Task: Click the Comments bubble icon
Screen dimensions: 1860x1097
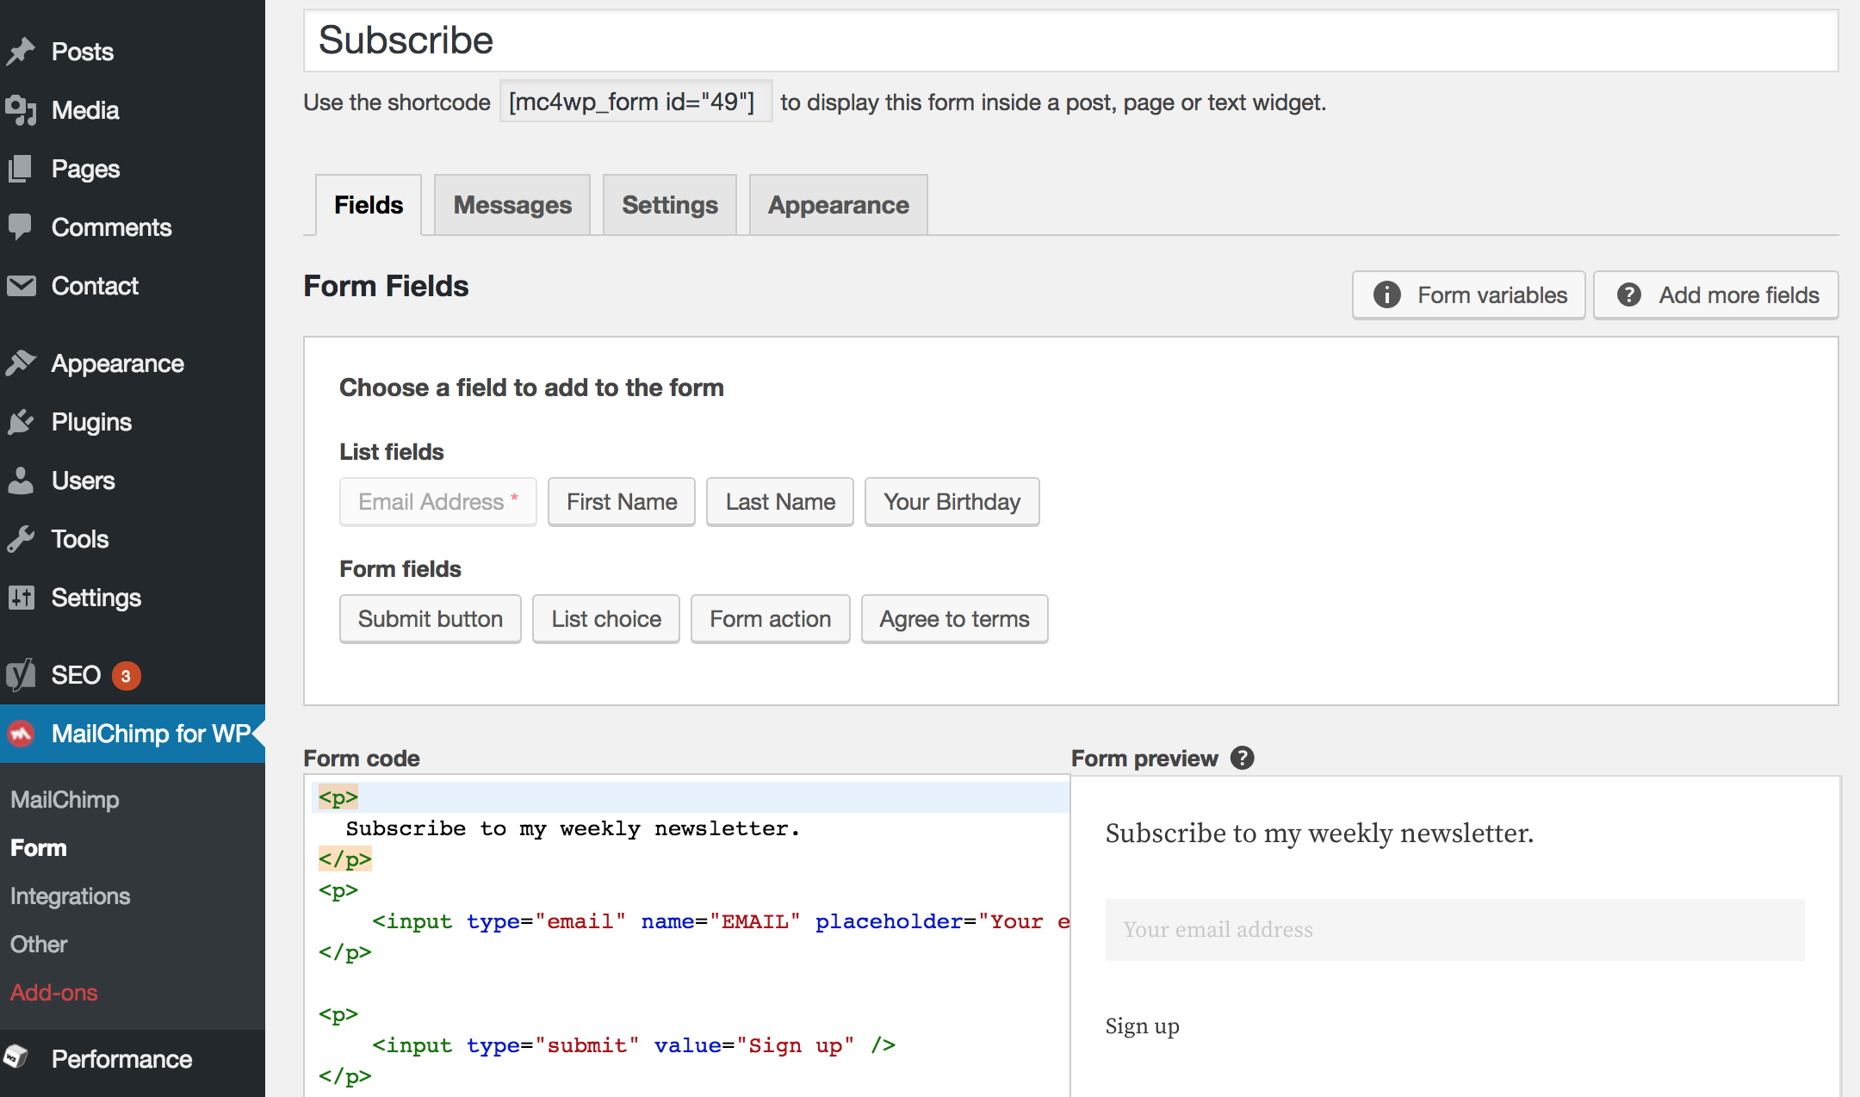Action: [21, 227]
